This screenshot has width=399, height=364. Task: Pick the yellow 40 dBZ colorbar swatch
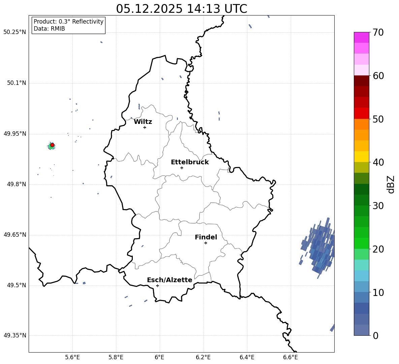(x=362, y=157)
